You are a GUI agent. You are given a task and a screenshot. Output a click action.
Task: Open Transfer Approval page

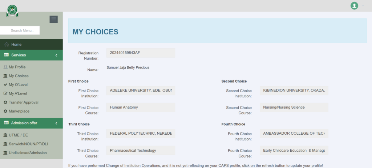(x=24, y=102)
